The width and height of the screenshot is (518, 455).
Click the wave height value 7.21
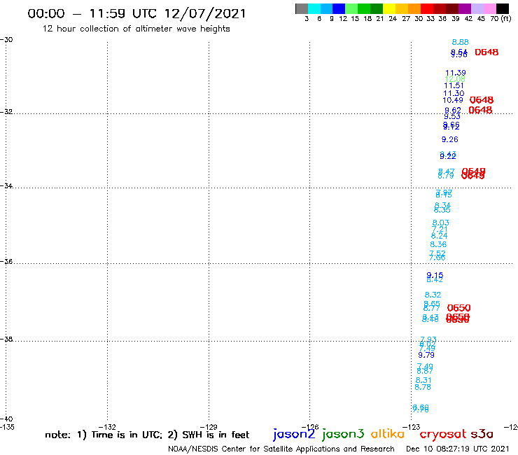click(440, 229)
